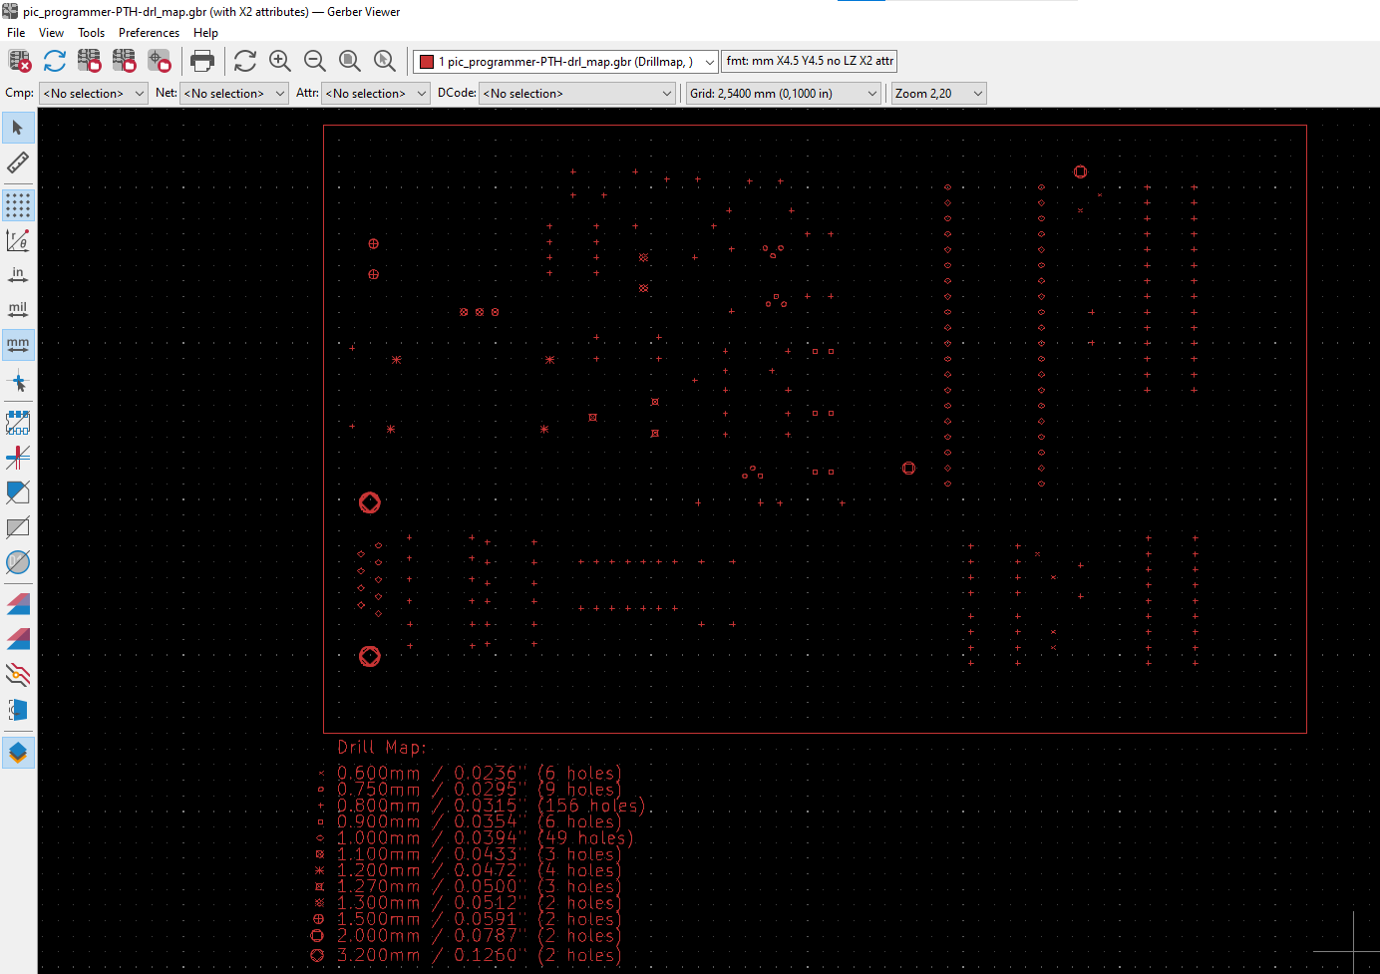Screen dimensions: 1380x974
Task: Flip the Gerber view icon
Action: pyautogui.click(x=18, y=710)
